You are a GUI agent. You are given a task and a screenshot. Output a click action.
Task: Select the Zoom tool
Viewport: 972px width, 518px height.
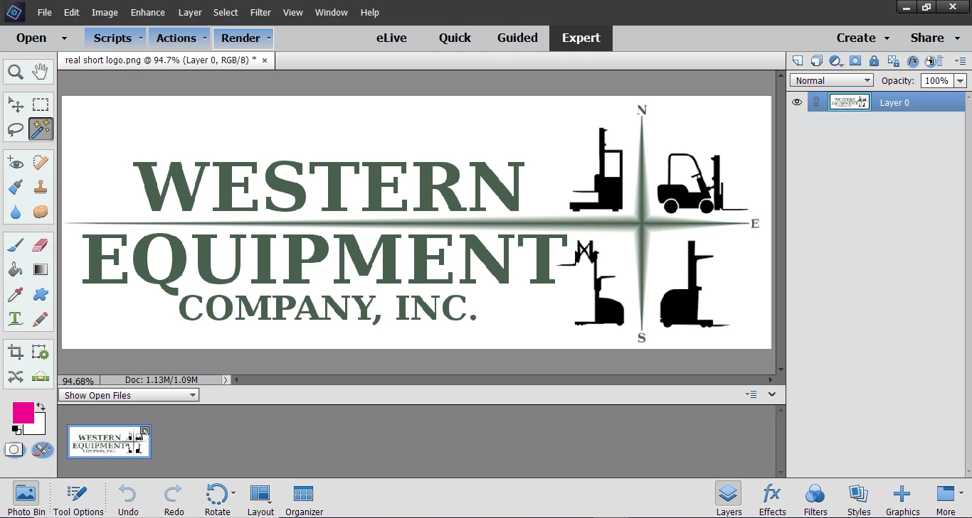pyautogui.click(x=16, y=72)
